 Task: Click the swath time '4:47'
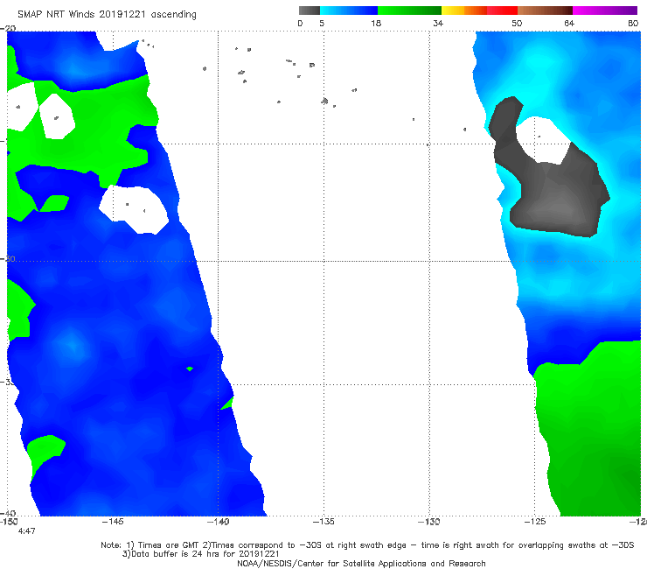tap(26, 531)
